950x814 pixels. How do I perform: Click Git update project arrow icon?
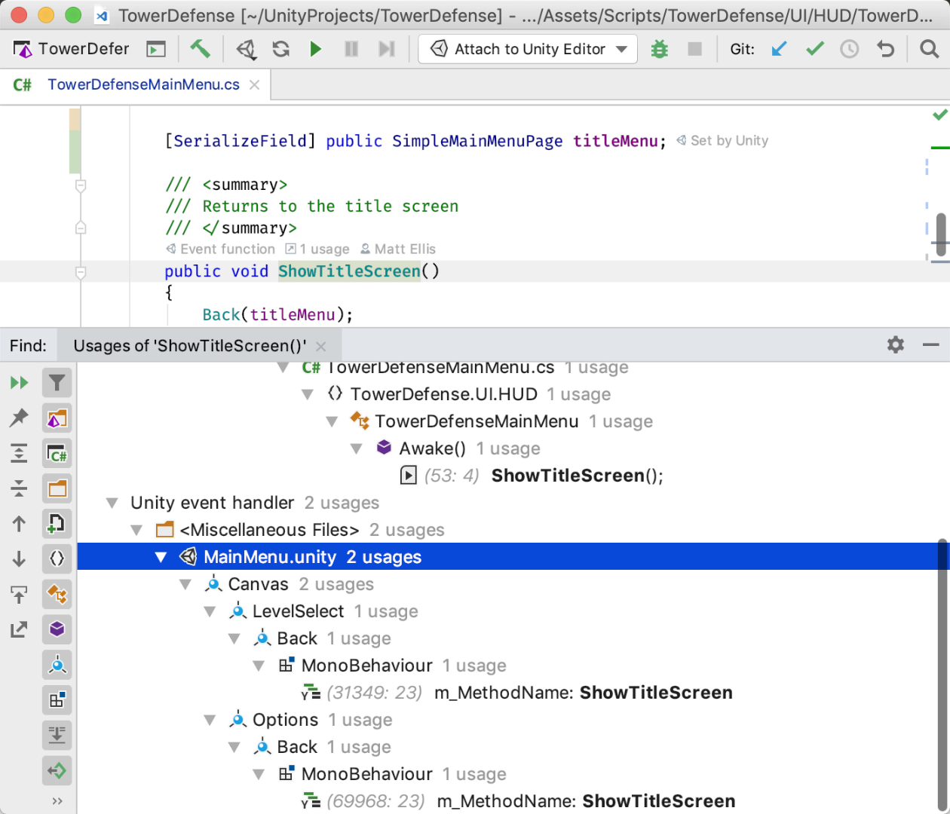[779, 49]
